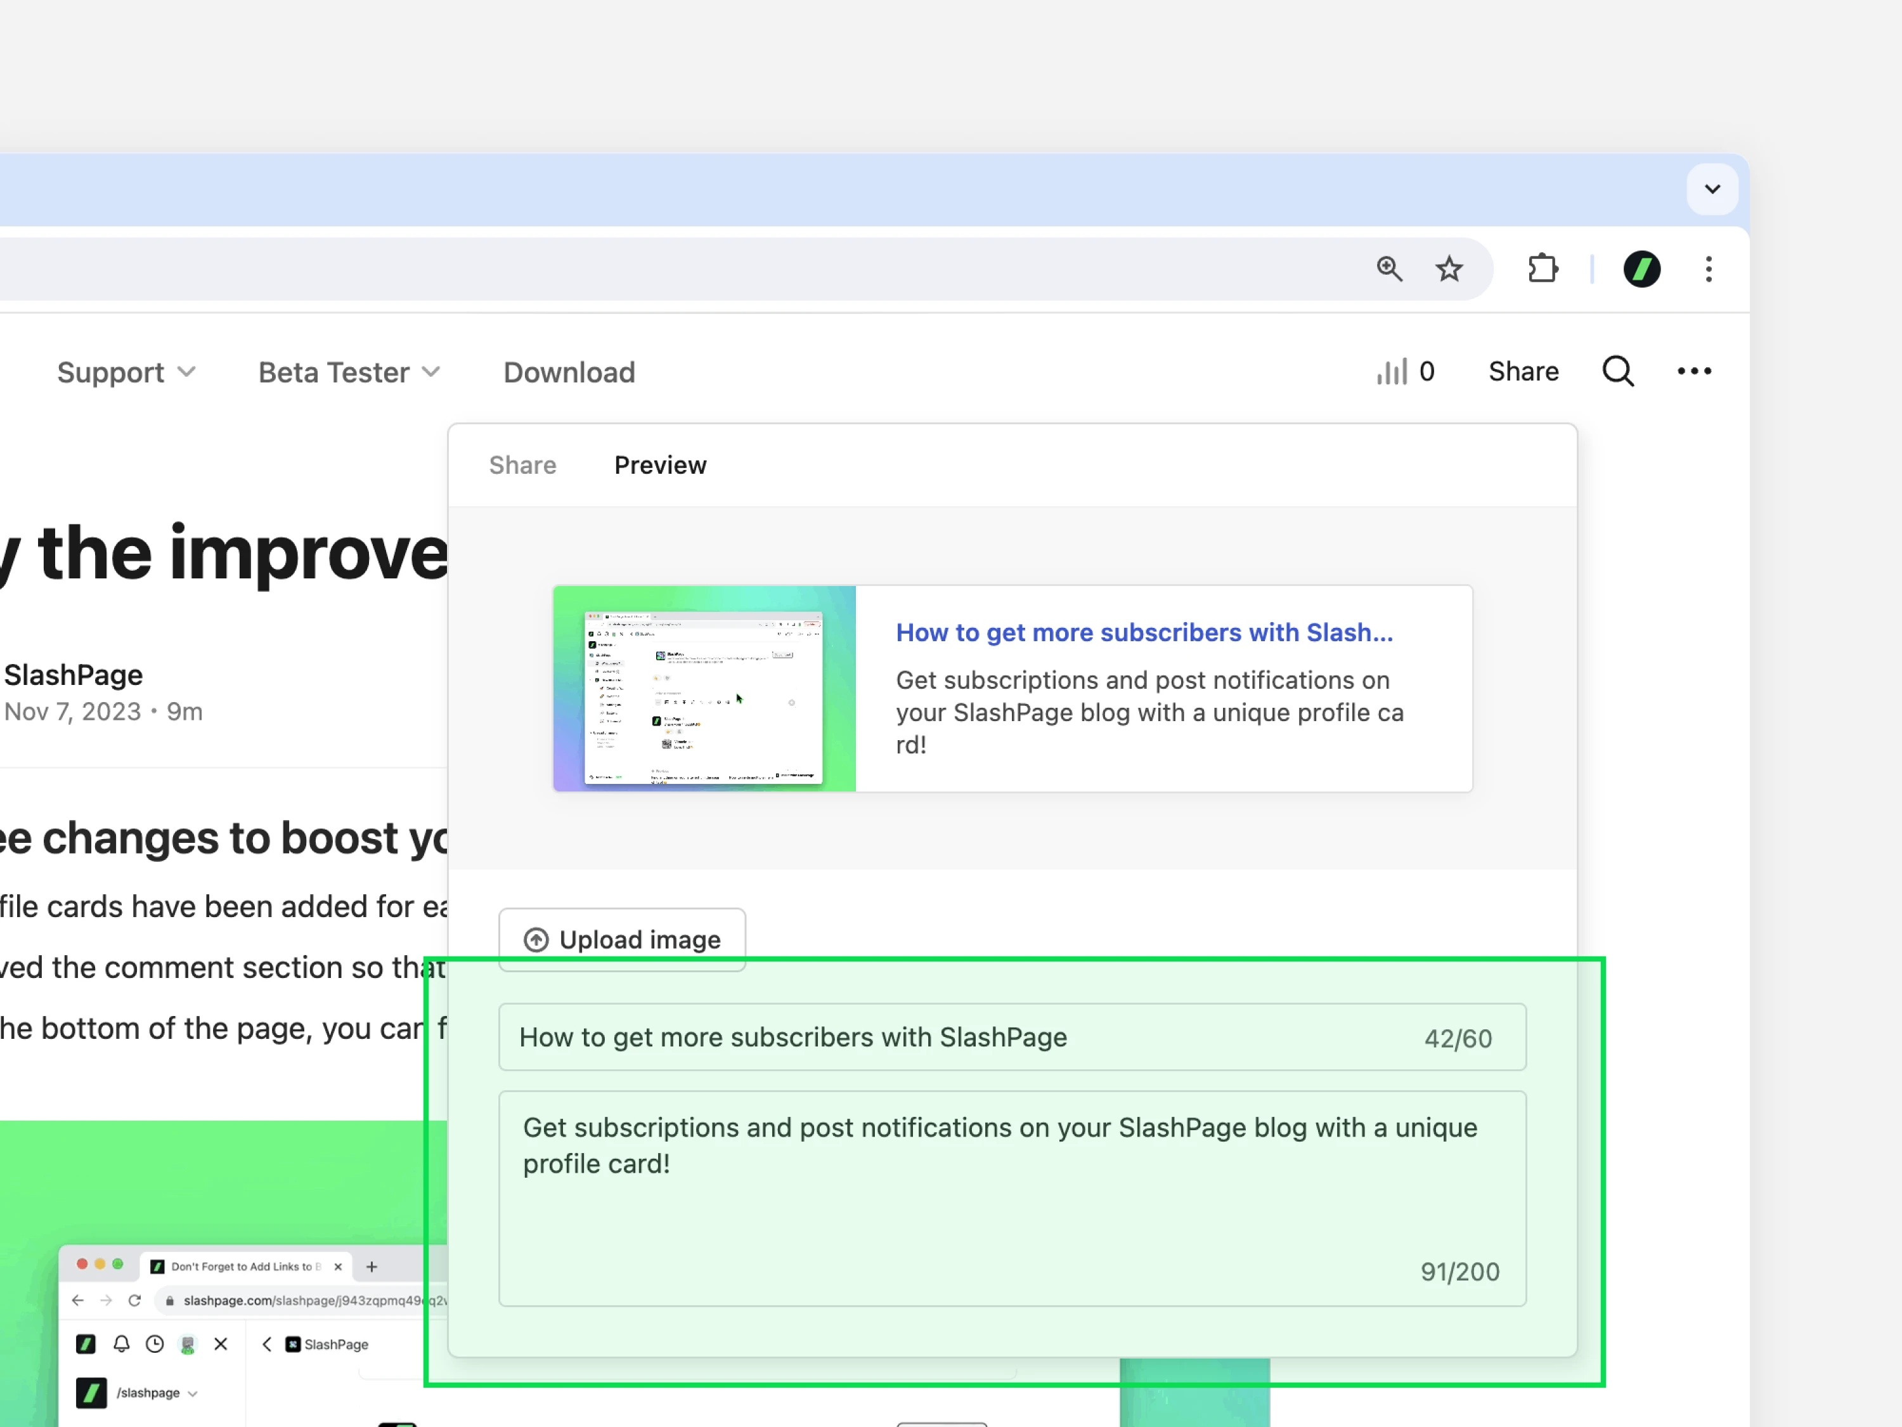Switch to the Share tab in popup

point(523,466)
